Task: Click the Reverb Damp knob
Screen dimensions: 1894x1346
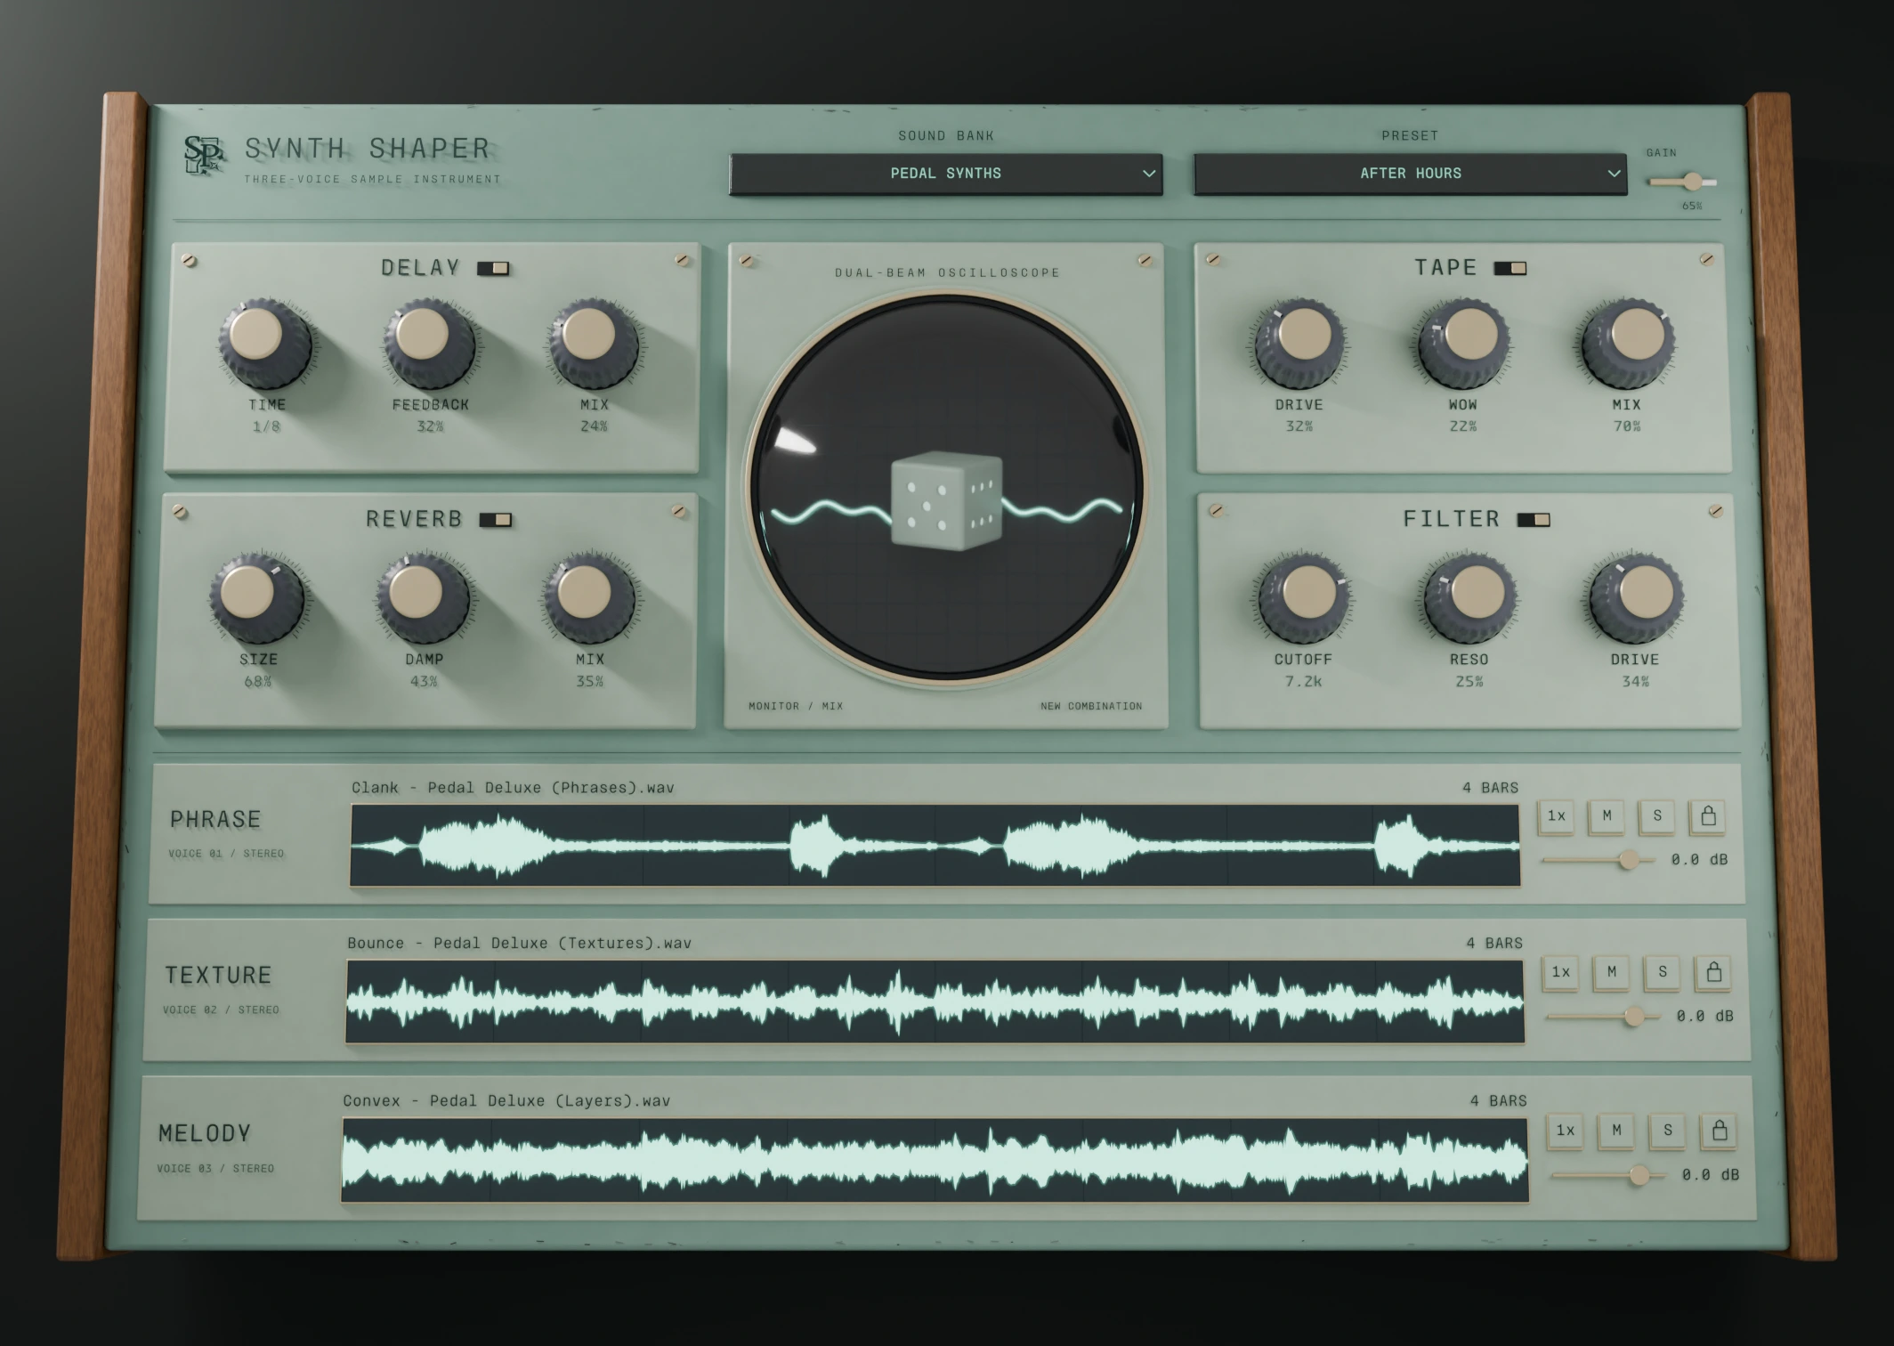Action: click(x=423, y=598)
